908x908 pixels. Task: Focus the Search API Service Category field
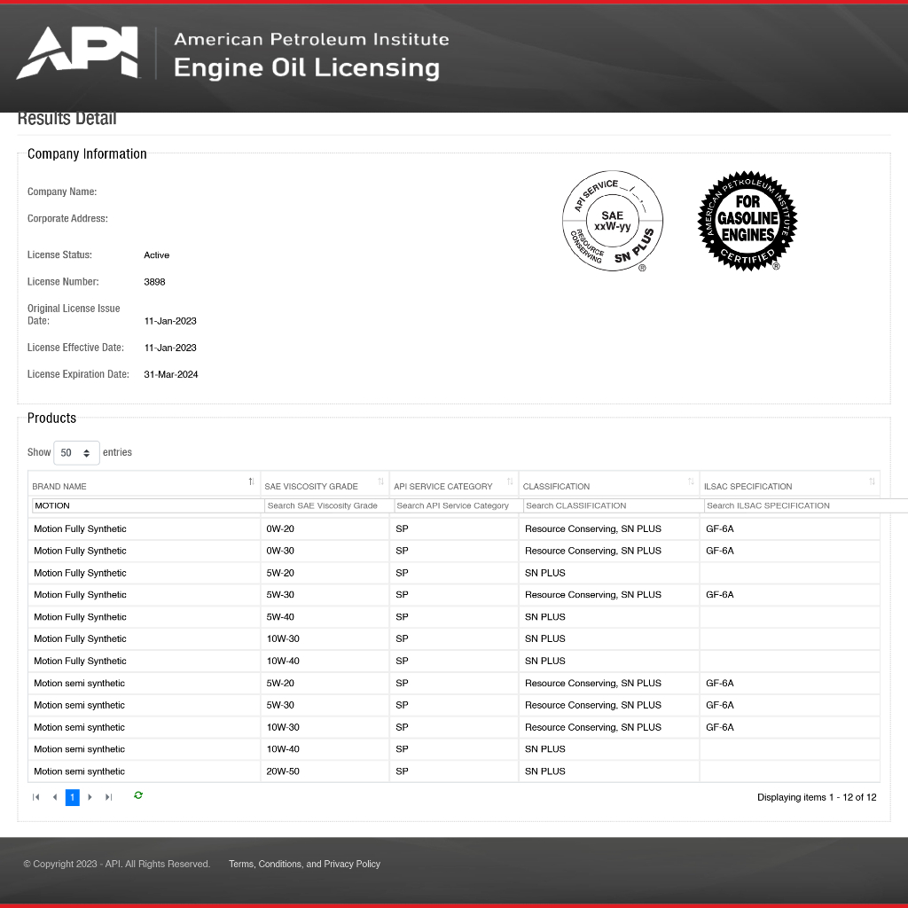(458, 505)
